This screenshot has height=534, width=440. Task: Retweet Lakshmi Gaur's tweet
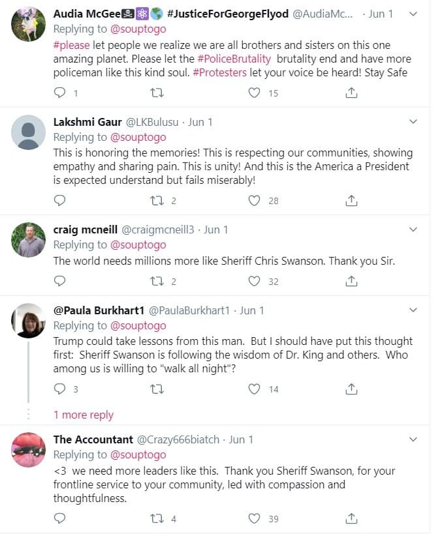[x=157, y=200]
